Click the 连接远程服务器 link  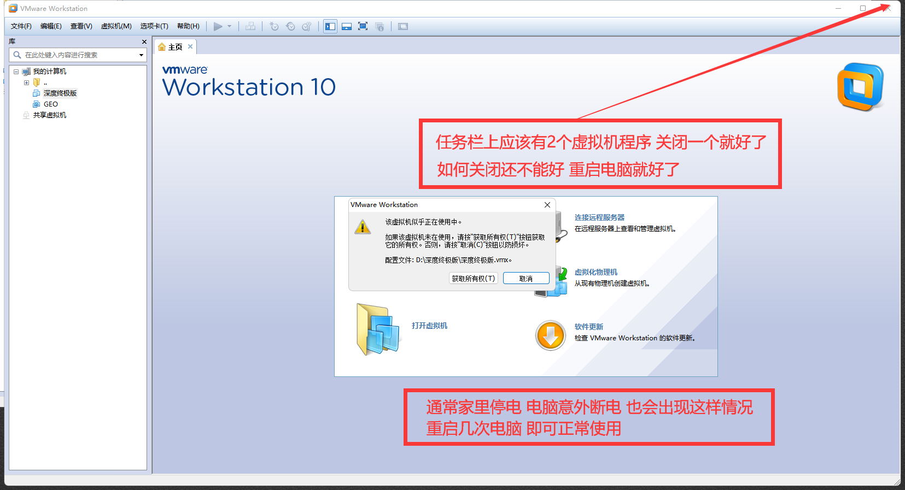599,217
